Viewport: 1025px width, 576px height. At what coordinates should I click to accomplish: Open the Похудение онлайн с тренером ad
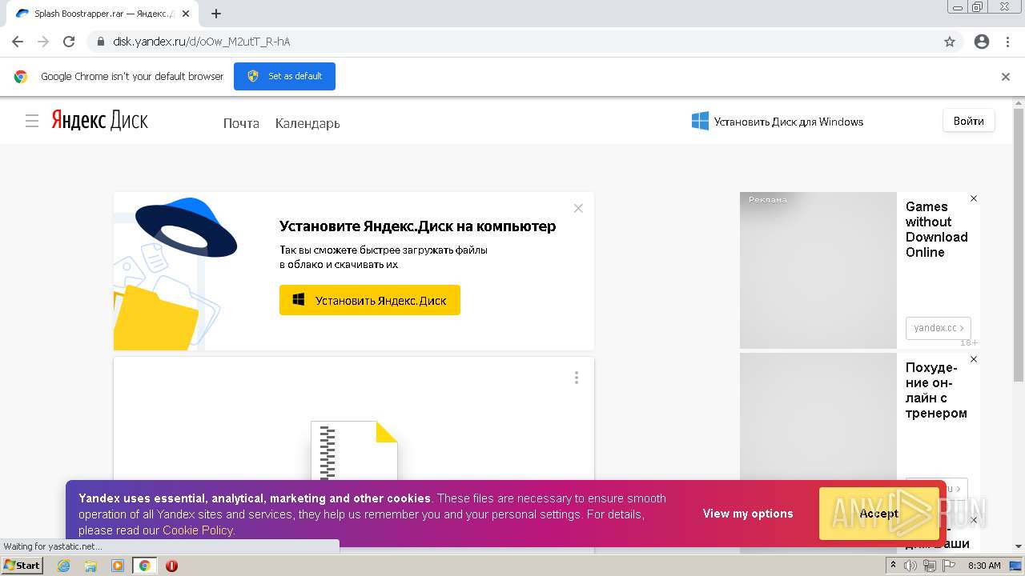point(936,390)
